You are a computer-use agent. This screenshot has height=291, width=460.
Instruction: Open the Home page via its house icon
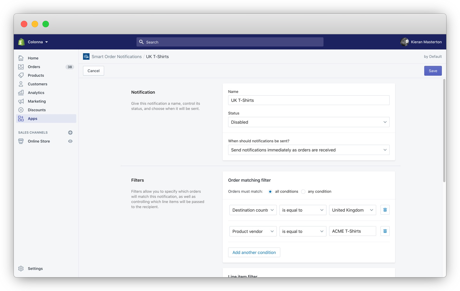click(21, 58)
